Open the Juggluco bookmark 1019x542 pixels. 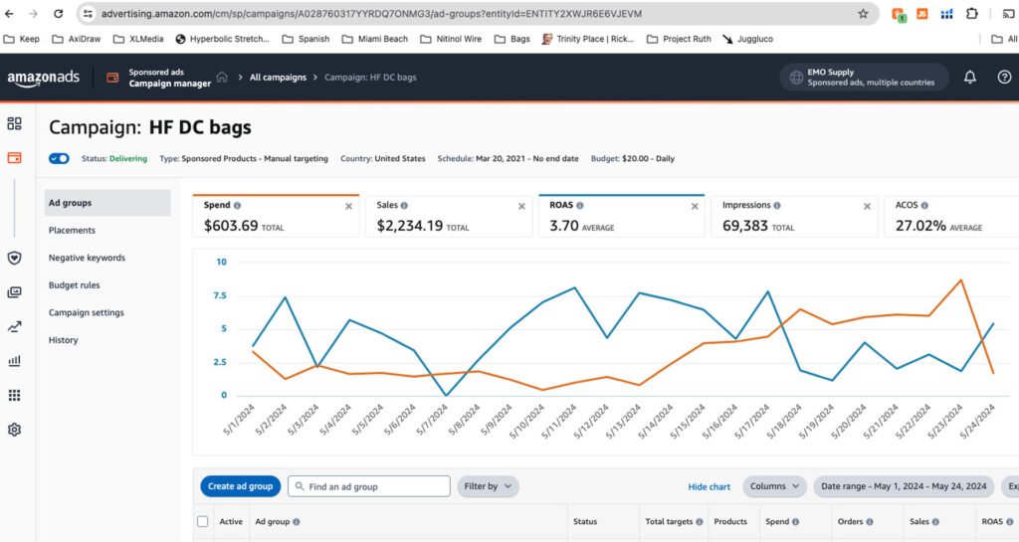748,39
